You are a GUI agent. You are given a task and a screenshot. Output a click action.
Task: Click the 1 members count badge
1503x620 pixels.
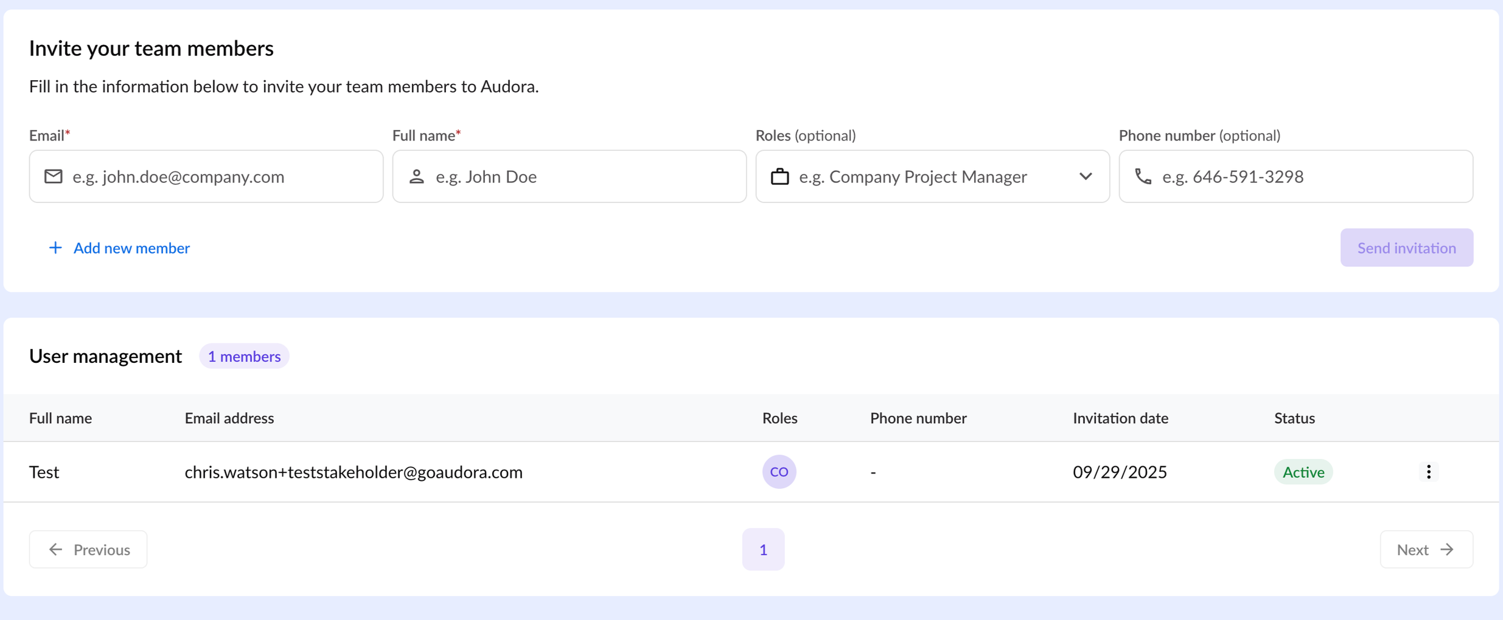[x=244, y=356]
